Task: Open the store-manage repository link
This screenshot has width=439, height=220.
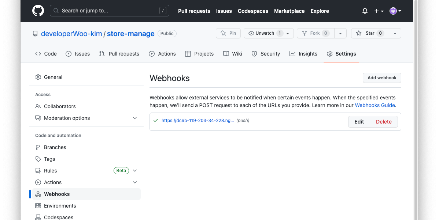Action: (131, 34)
